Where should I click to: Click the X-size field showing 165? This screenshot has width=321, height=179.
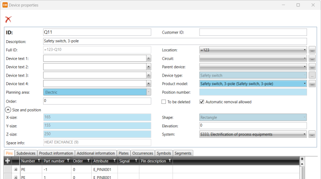tap(97, 117)
